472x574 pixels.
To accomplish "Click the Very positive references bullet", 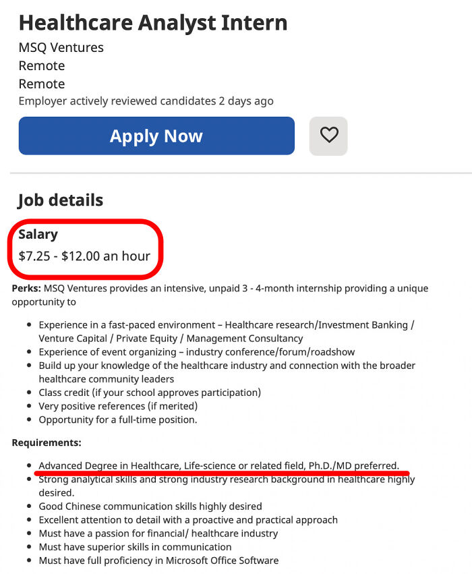I will click(118, 406).
